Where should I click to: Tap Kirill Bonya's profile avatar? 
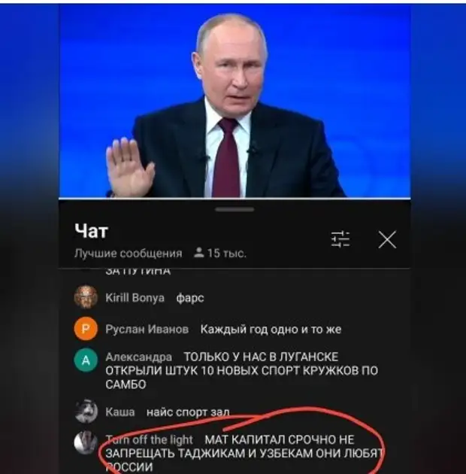86,297
